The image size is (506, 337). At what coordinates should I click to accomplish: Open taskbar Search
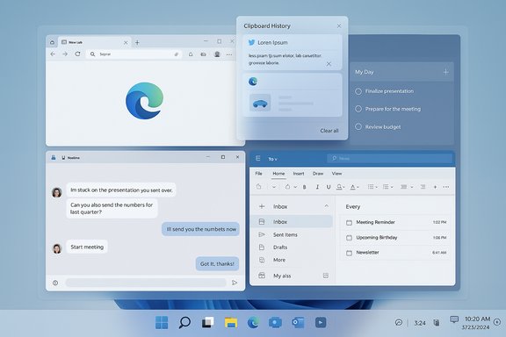[x=184, y=322]
